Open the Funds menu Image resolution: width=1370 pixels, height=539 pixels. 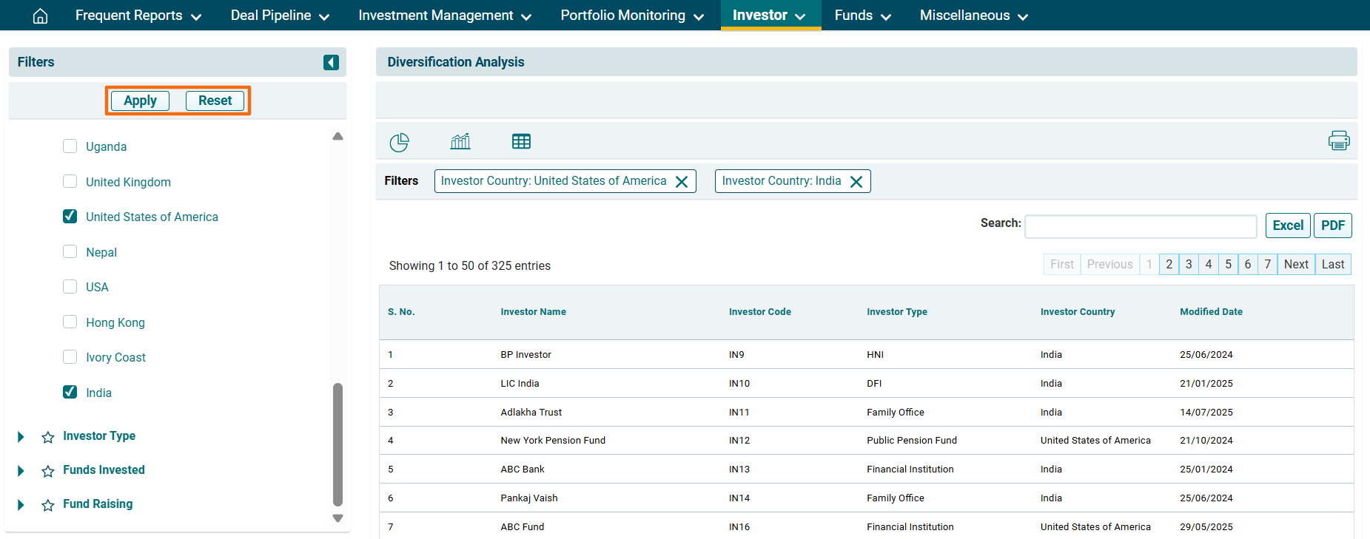click(x=862, y=16)
